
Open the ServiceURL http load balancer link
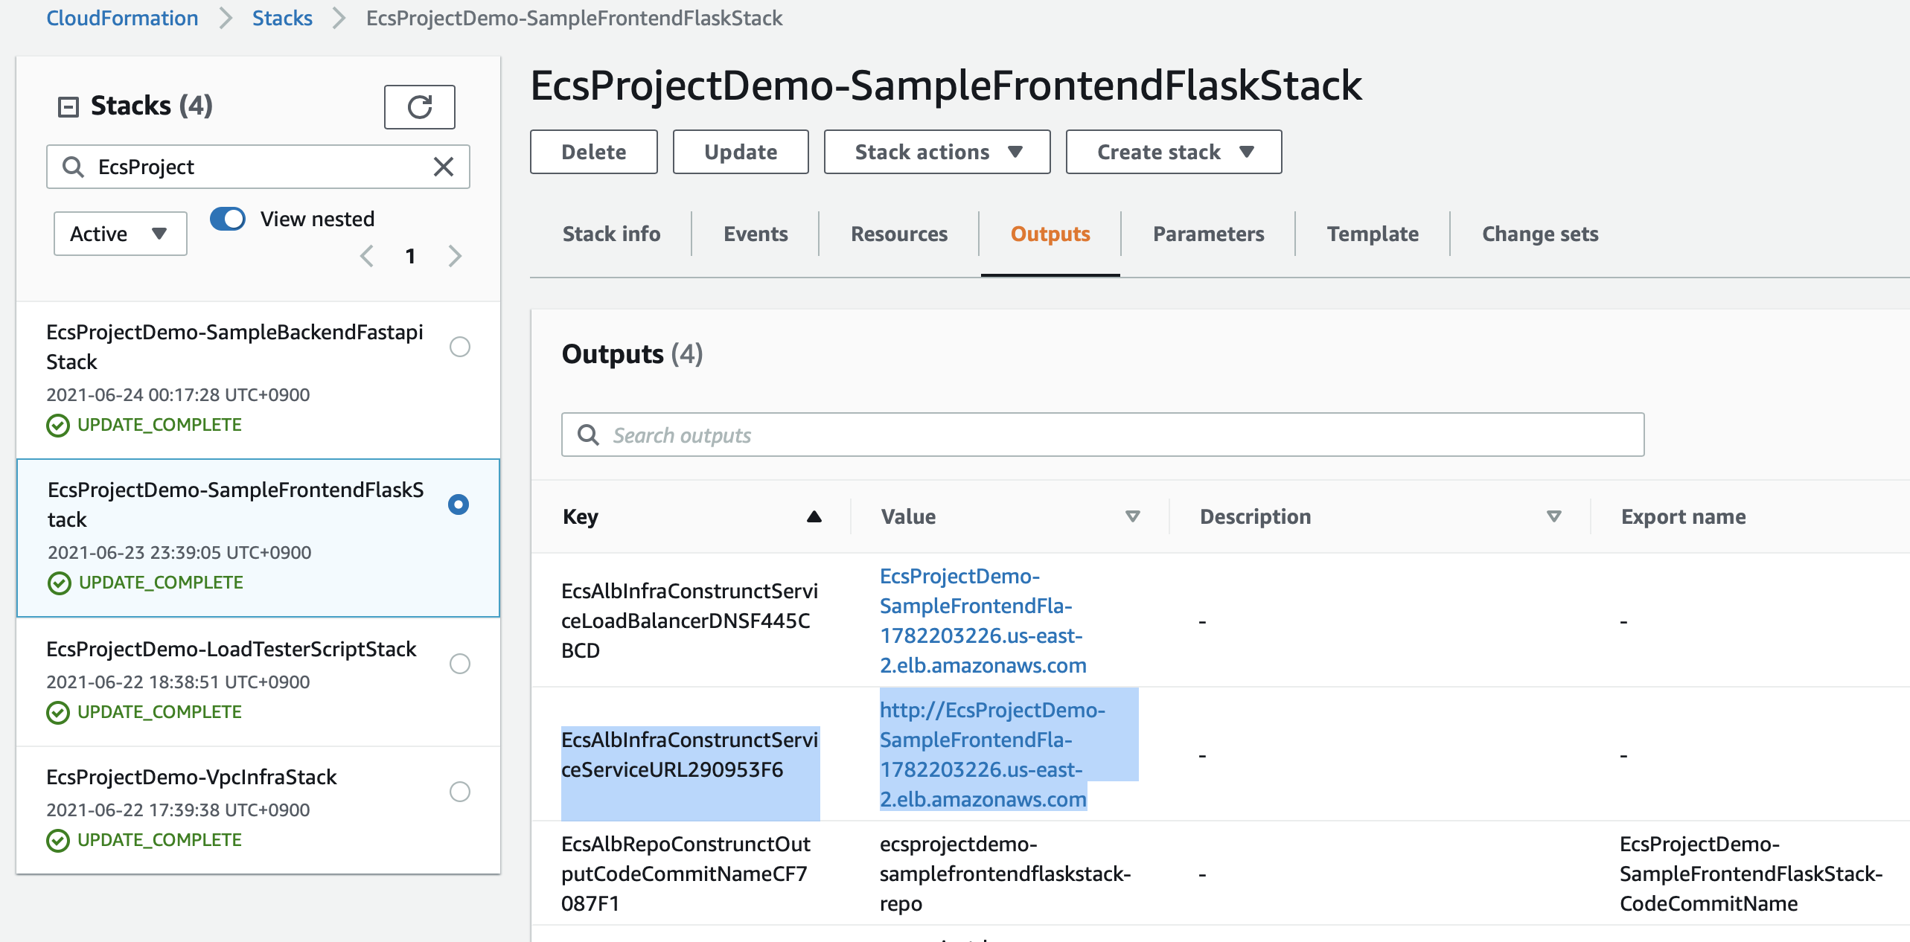991,754
